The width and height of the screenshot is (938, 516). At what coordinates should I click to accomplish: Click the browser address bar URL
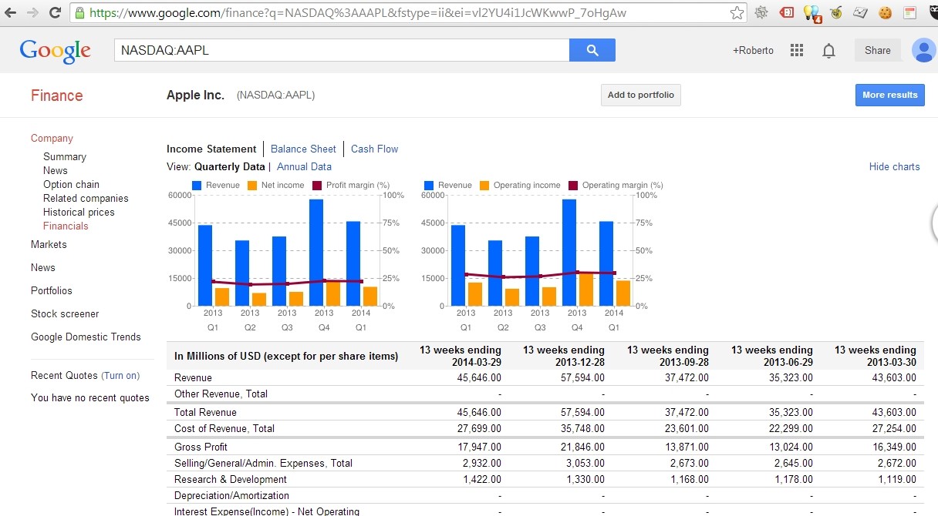[x=358, y=13]
